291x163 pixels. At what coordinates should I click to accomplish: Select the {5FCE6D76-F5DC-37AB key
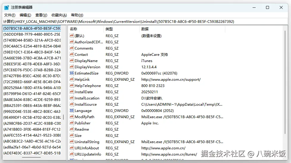tap(32, 70)
